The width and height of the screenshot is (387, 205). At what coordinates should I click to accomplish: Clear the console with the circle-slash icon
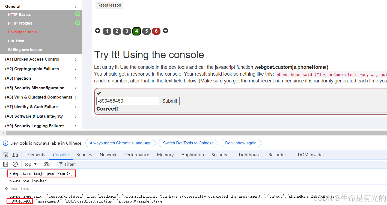point(15,164)
